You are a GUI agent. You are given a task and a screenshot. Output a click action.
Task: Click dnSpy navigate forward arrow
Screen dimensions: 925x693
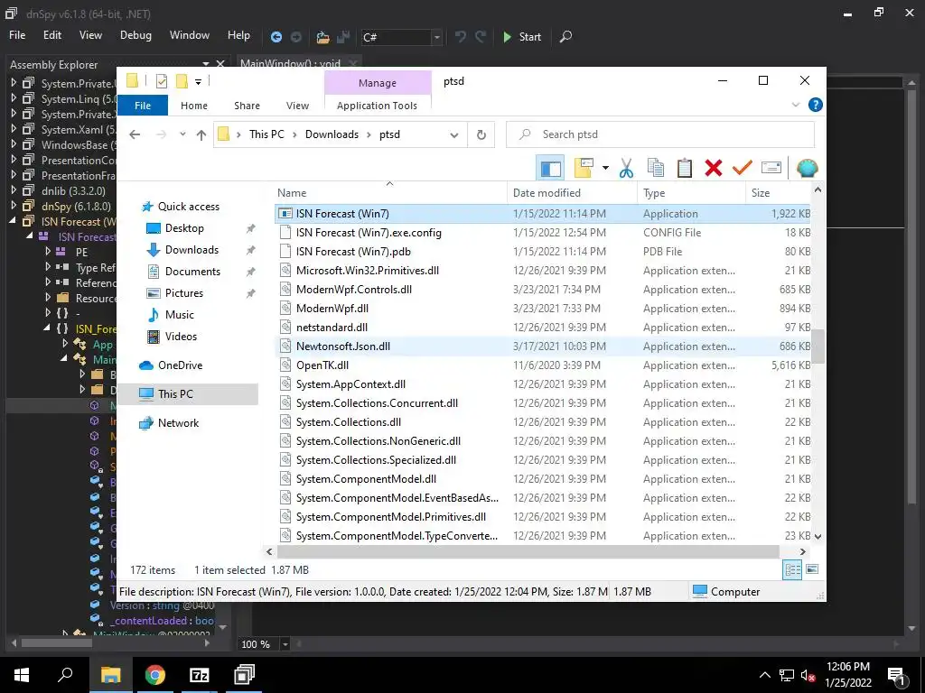296,36
